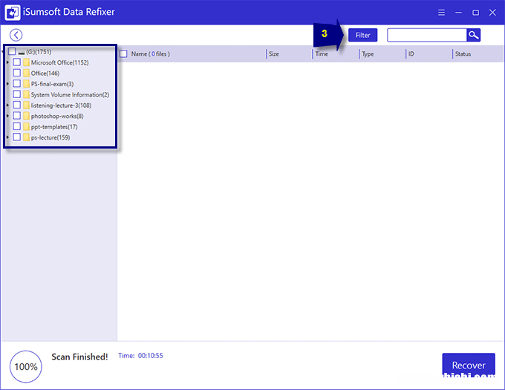Click the ps-lecture folder icon

tap(27, 137)
